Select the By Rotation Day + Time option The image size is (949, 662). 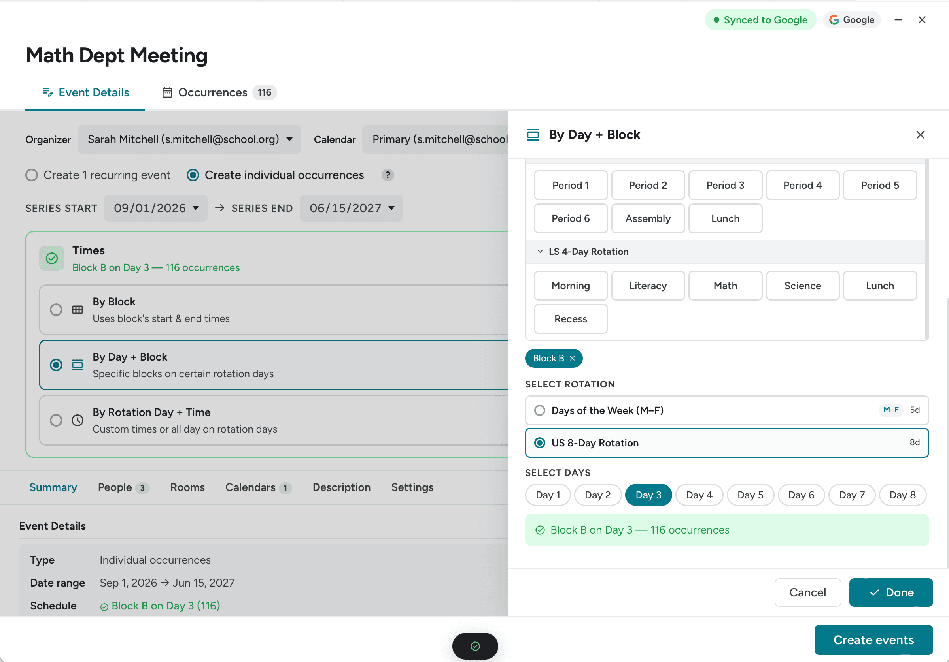coord(56,420)
